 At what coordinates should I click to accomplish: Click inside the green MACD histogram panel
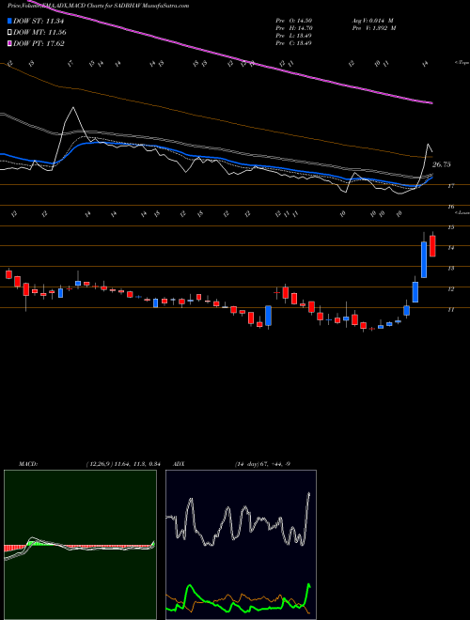click(x=80, y=545)
